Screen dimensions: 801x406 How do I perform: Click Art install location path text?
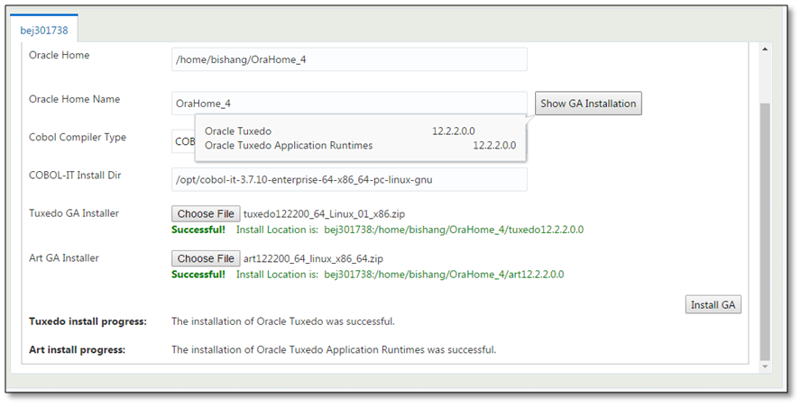(444, 275)
